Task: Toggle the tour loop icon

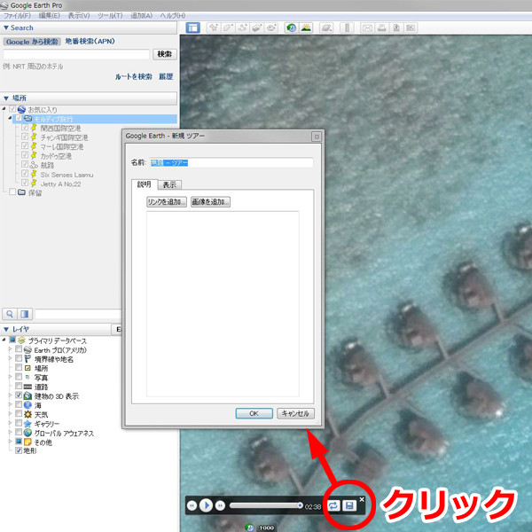Action: click(333, 506)
